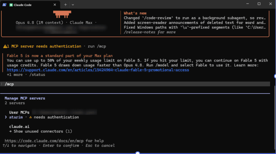Click the "+1 more · /status" text
The height and width of the screenshot is (154, 276).
pos(26,75)
